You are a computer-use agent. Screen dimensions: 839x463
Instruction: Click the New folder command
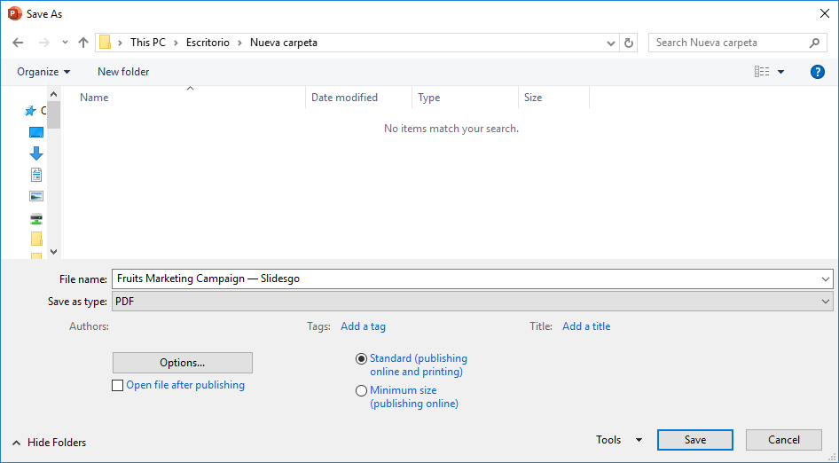pos(123,72)
